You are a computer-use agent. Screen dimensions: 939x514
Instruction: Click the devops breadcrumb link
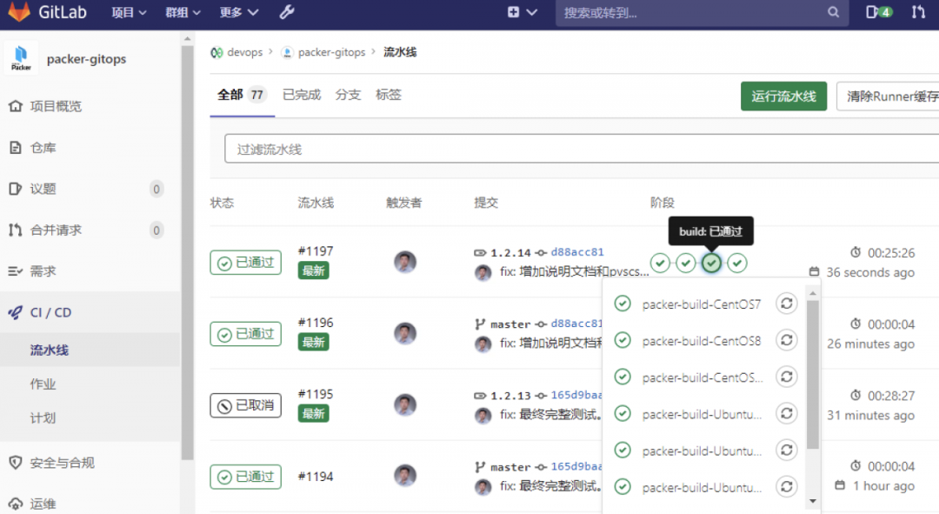pos(244,52)
